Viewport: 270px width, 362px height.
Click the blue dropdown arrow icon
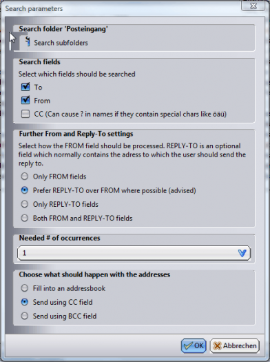242,253
